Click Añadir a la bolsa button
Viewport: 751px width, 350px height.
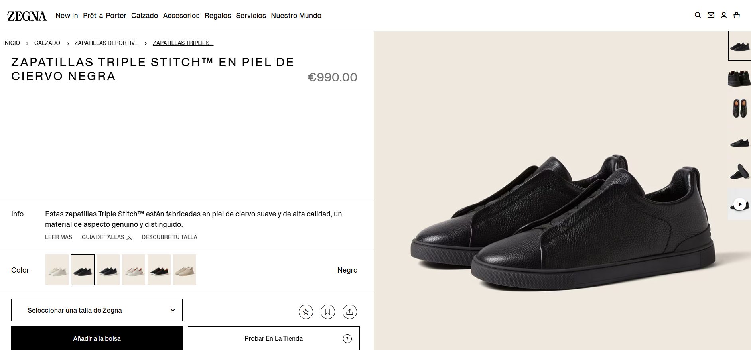pos(97,338)
